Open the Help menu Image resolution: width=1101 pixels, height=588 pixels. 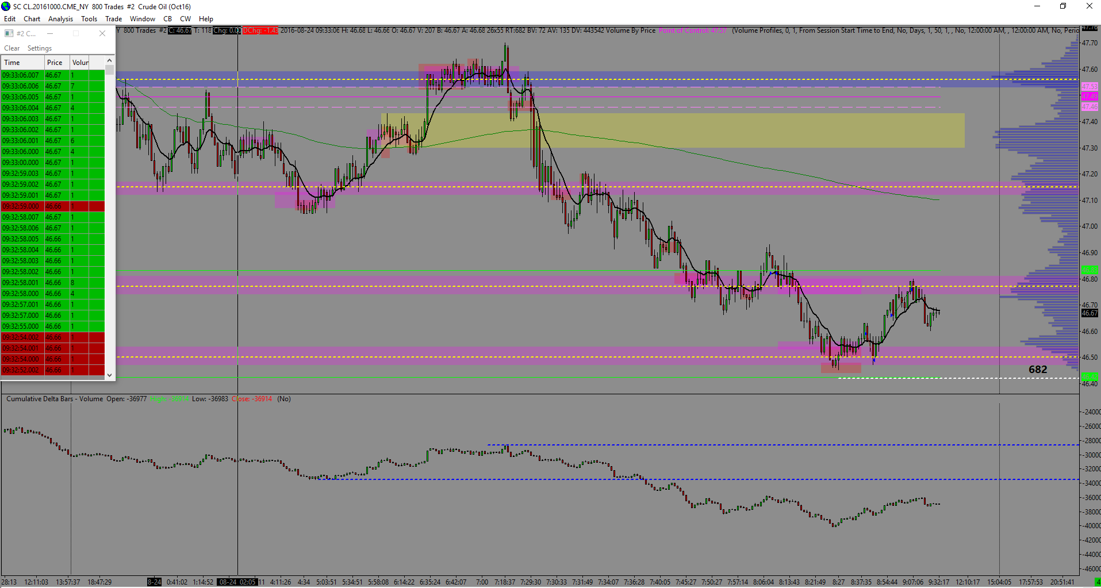click(x=206, y=19)
